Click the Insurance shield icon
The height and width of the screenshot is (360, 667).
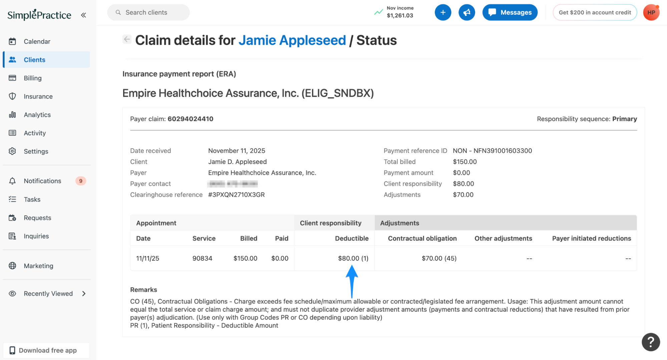(x=12, y=96)
